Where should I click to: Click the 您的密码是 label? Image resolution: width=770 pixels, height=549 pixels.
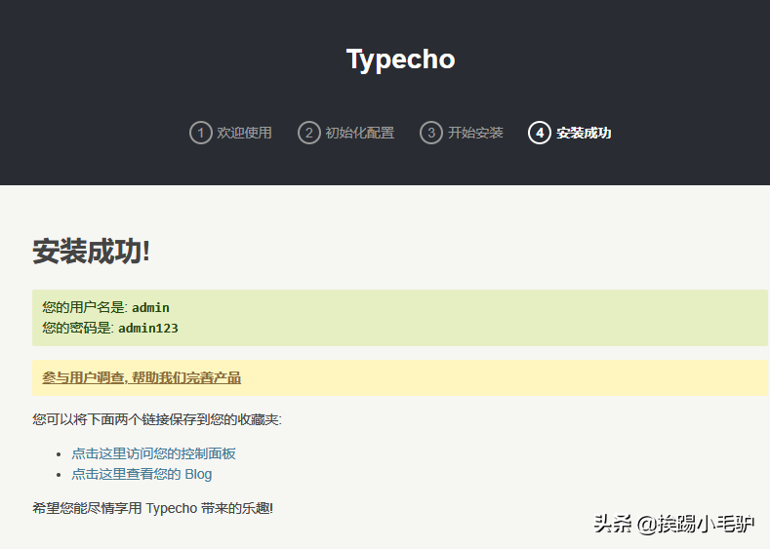click(78, 329)
